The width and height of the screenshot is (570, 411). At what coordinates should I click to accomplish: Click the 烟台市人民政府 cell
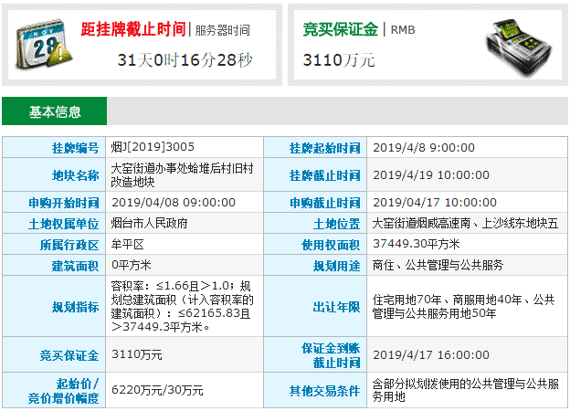pyautogui.click(x=185, y=223)
